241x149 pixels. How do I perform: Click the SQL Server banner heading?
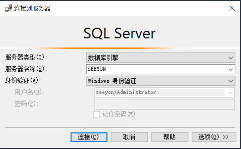tap(119, 34)
